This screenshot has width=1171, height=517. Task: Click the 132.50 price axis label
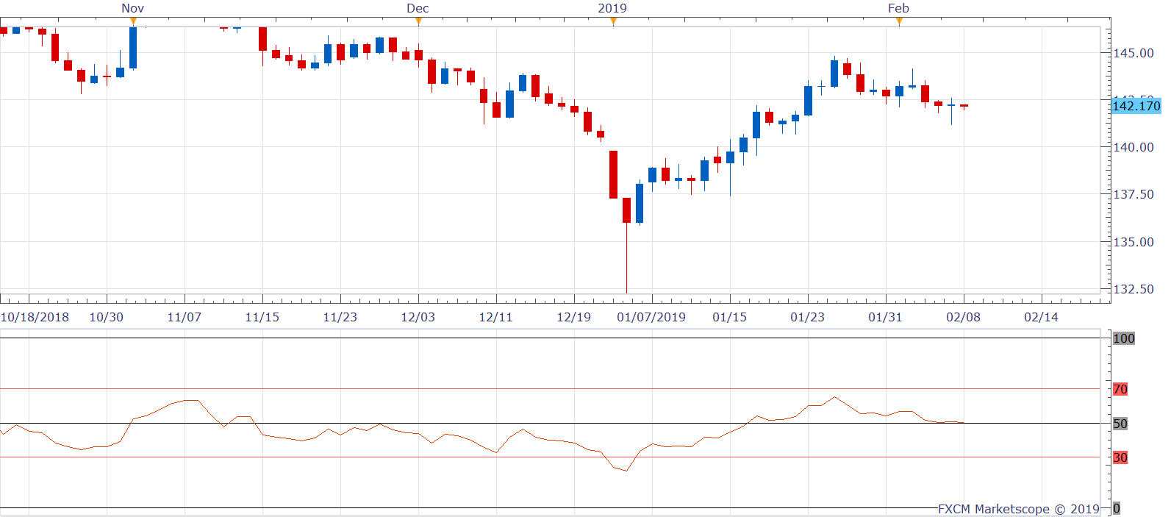coord(1133,289)
